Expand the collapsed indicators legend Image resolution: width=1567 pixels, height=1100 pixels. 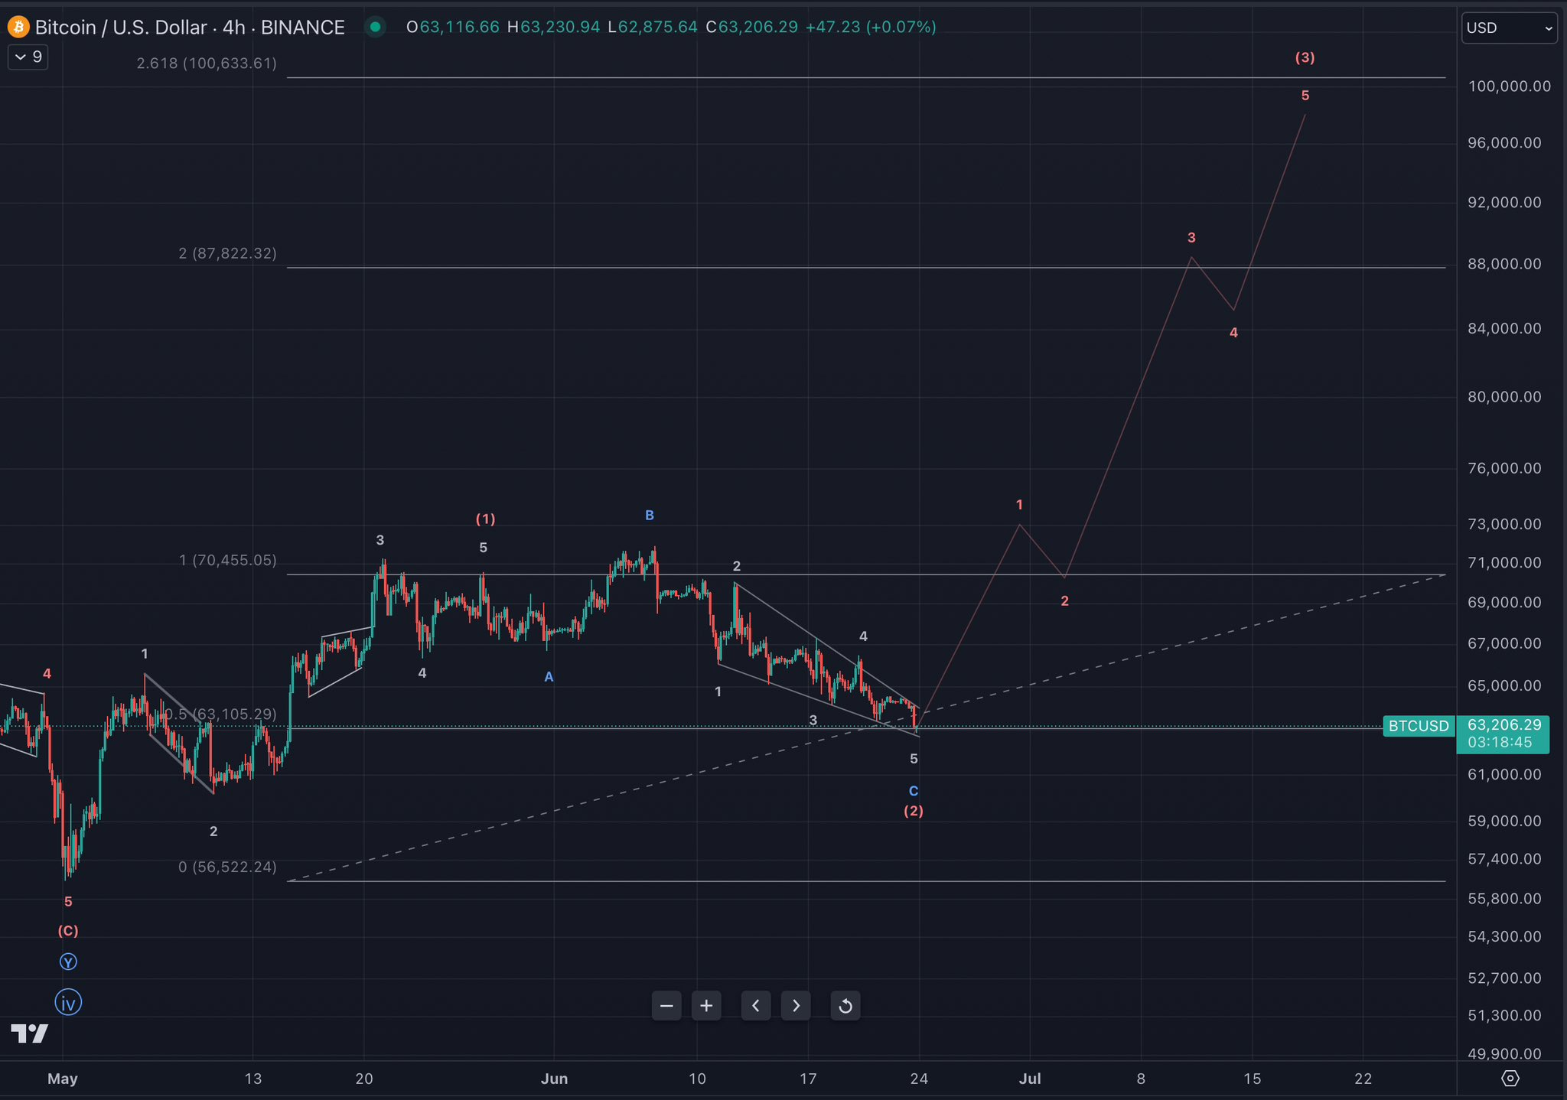point(28,57)
